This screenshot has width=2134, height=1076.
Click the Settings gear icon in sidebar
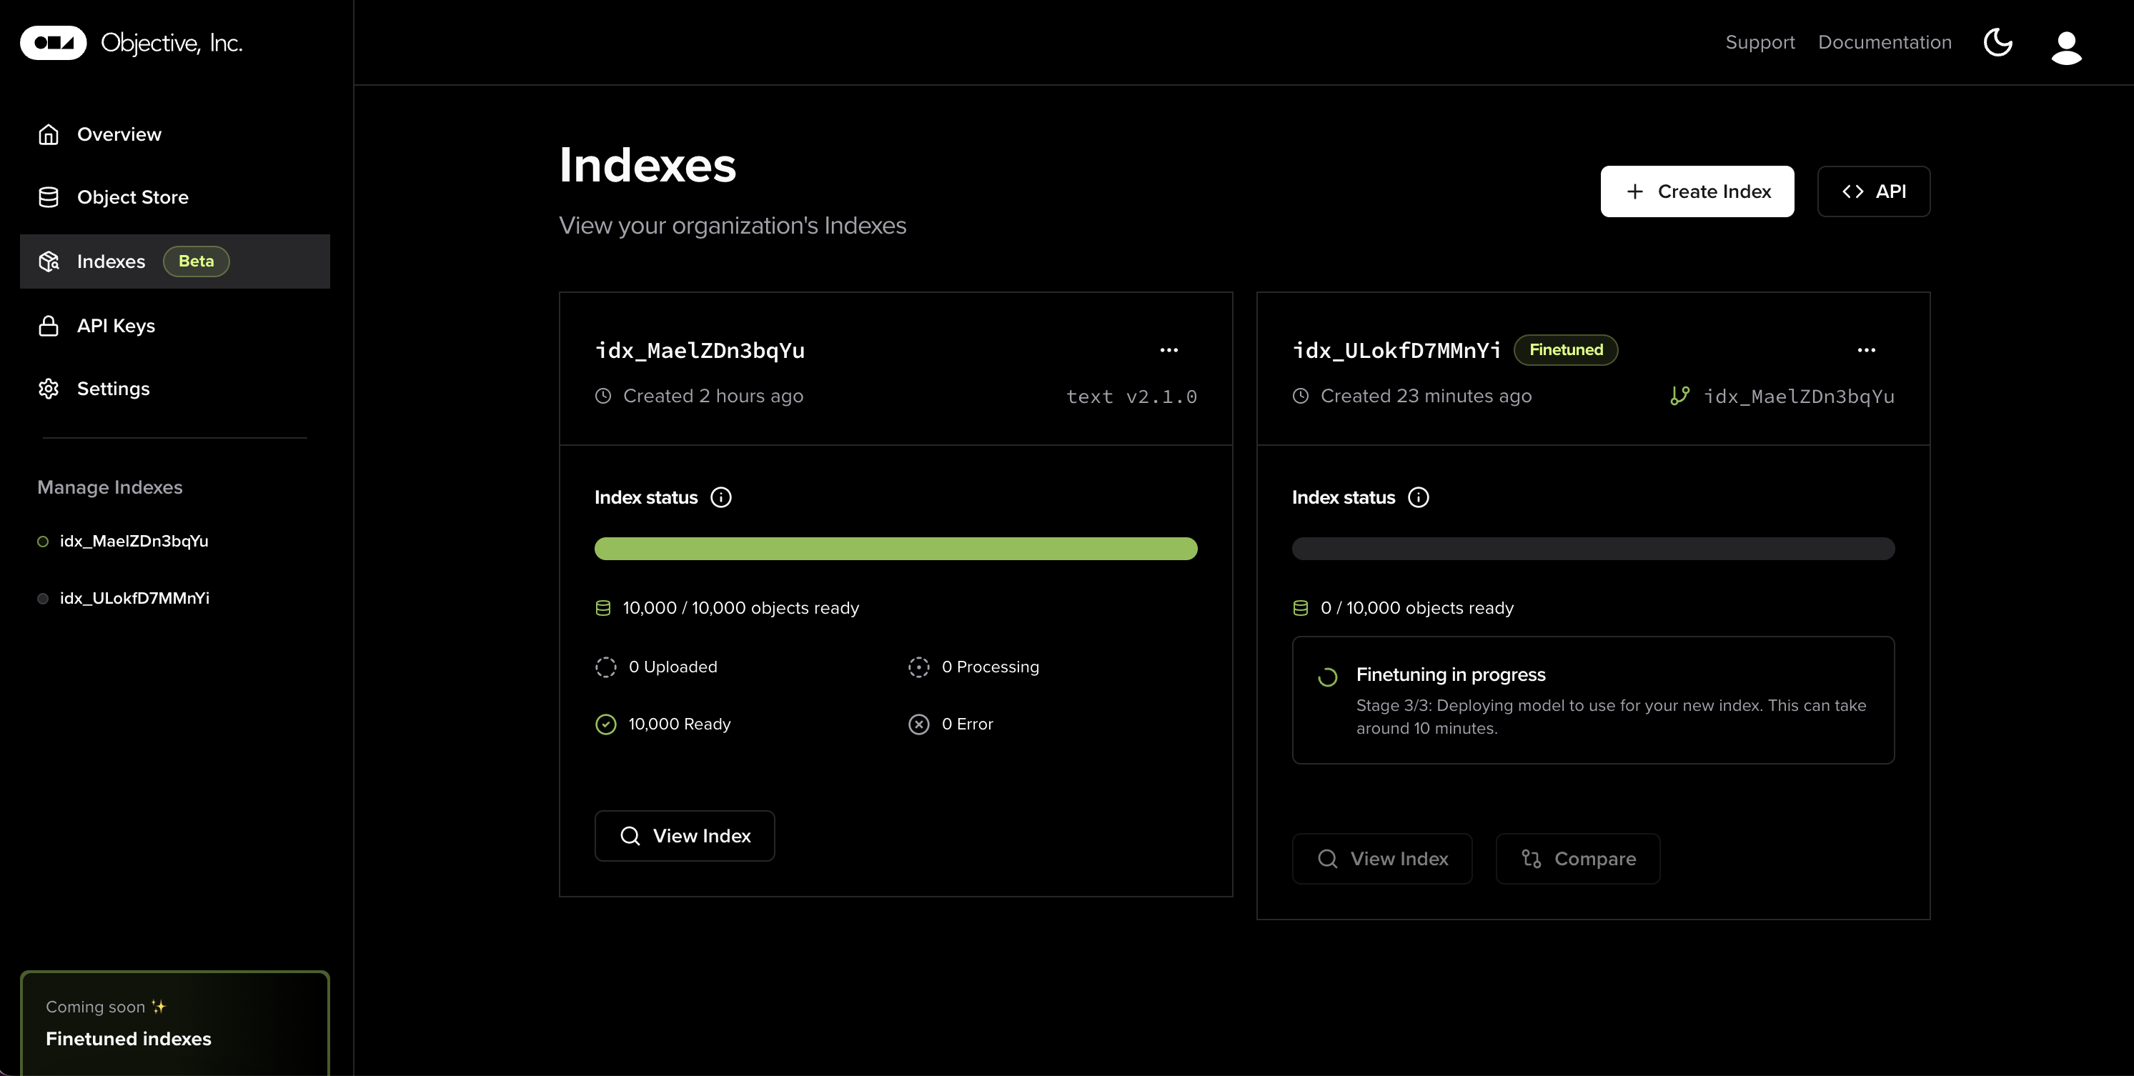[49, 389]
